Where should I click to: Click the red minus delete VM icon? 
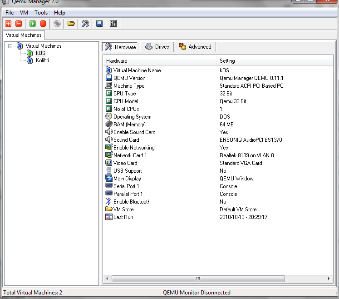(19, 24)
